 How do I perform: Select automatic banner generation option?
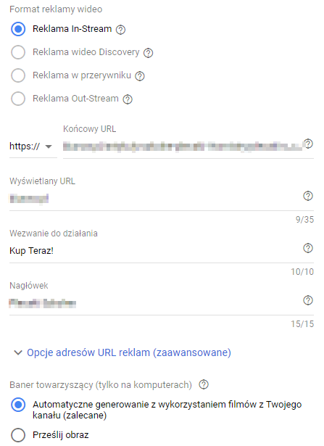coord(18,405)
